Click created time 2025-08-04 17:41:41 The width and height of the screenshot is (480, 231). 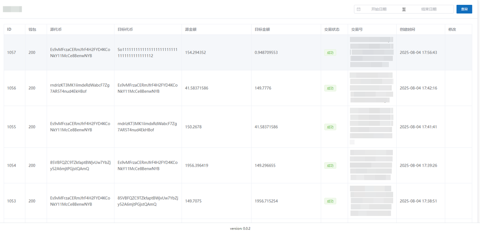tap(418, 127)
